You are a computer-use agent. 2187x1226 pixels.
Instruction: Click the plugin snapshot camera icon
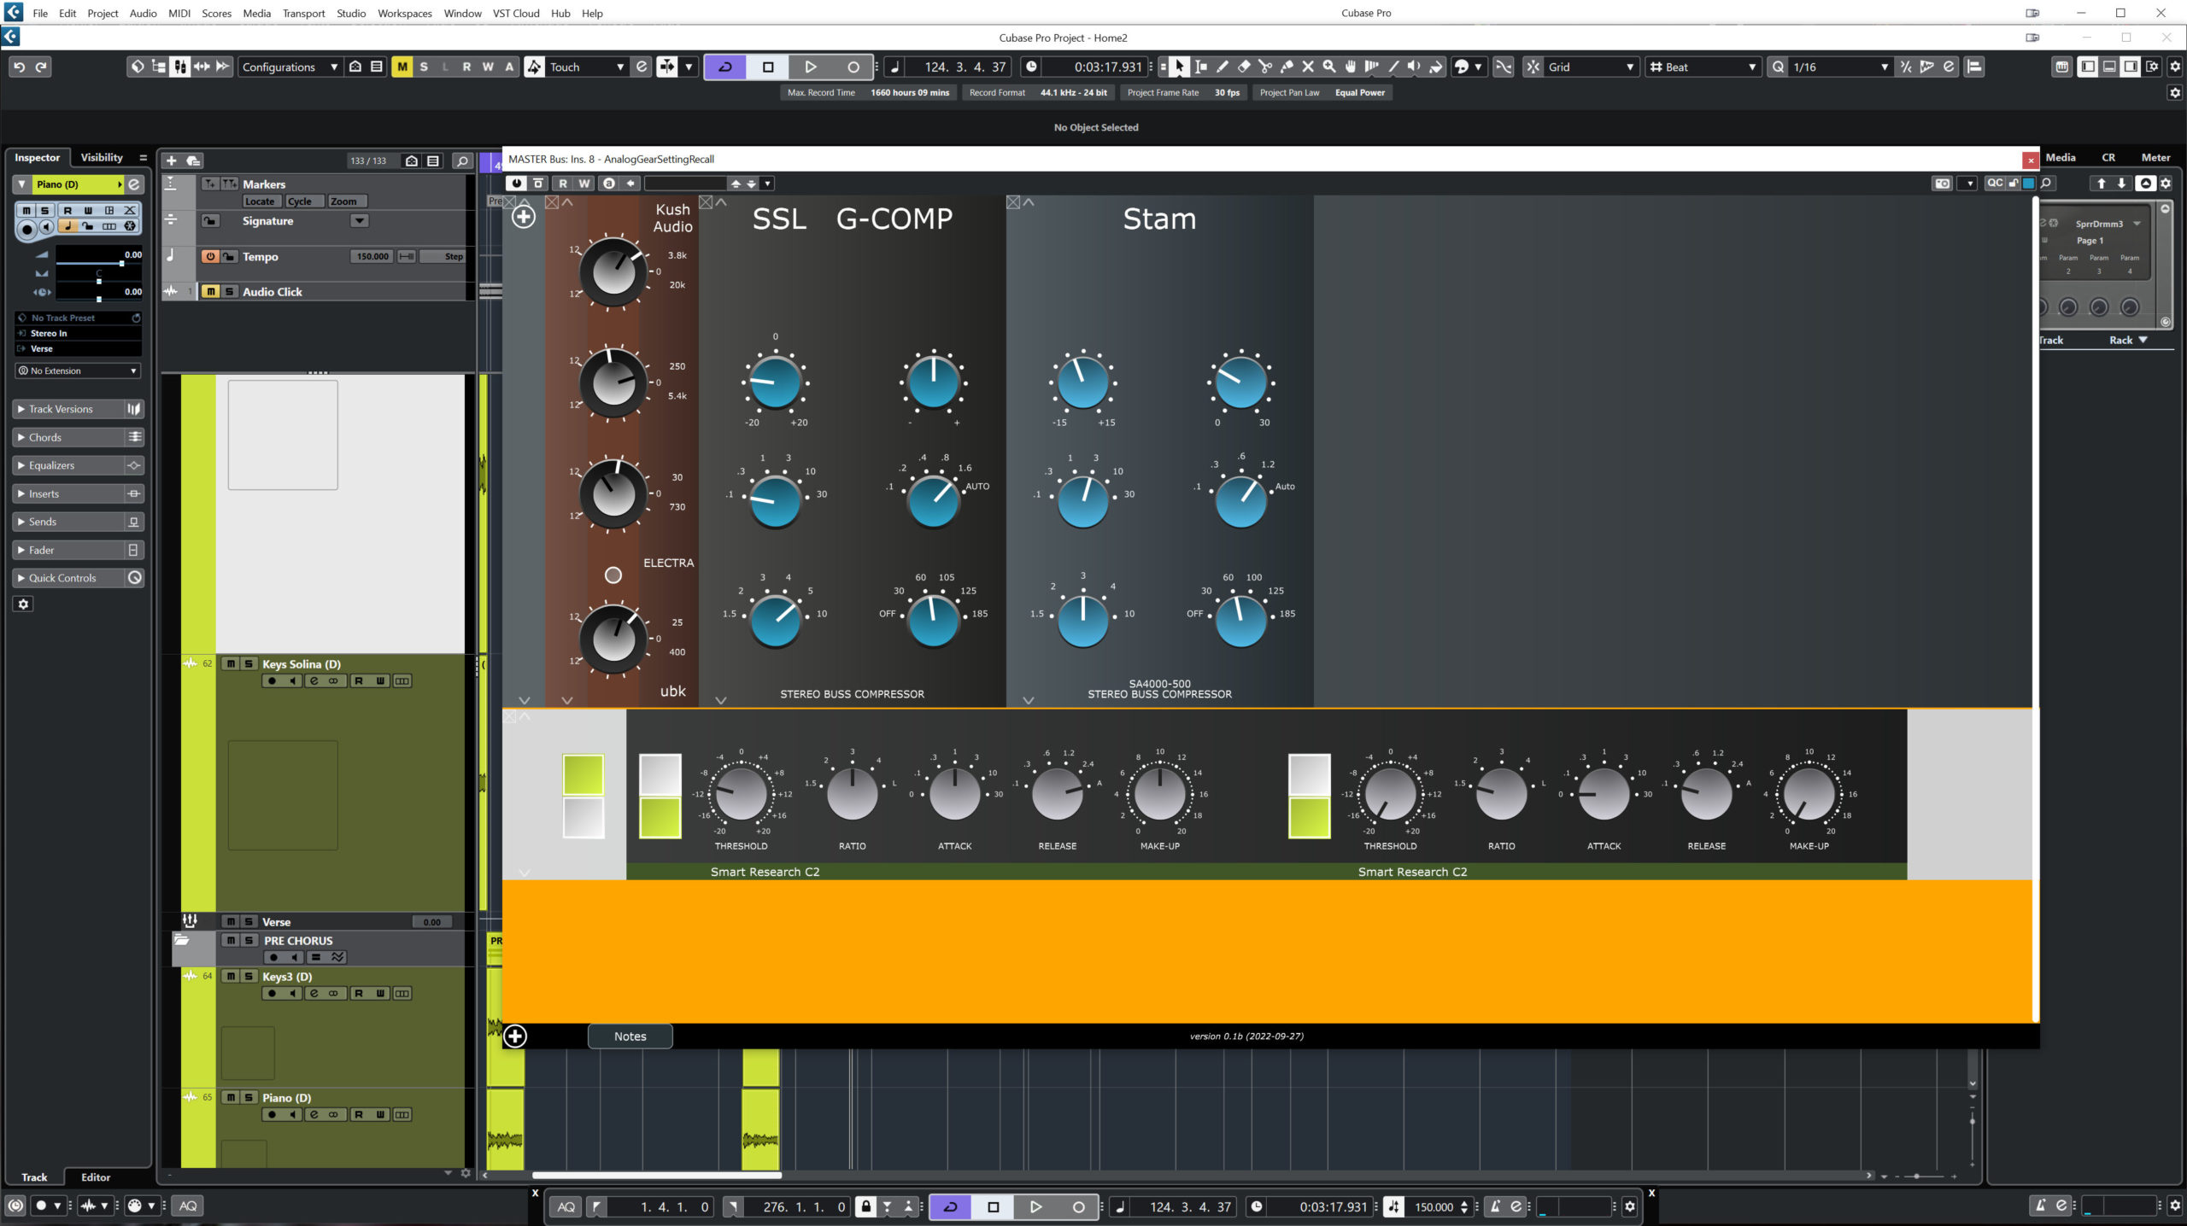1942,183
